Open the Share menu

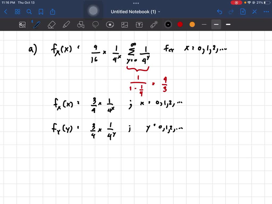point(52,12)
